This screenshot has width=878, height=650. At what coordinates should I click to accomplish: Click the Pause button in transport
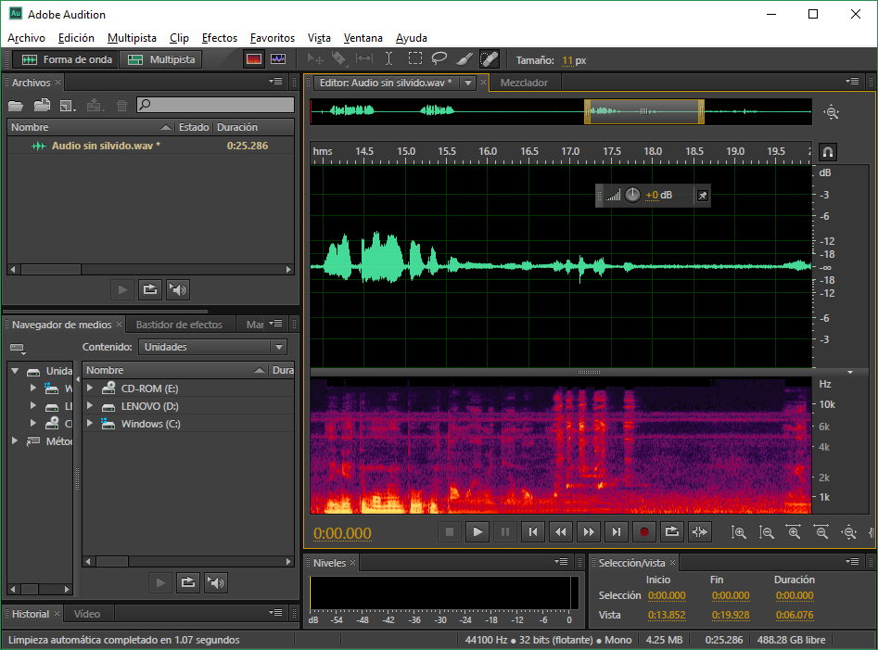tap(505, 532)
